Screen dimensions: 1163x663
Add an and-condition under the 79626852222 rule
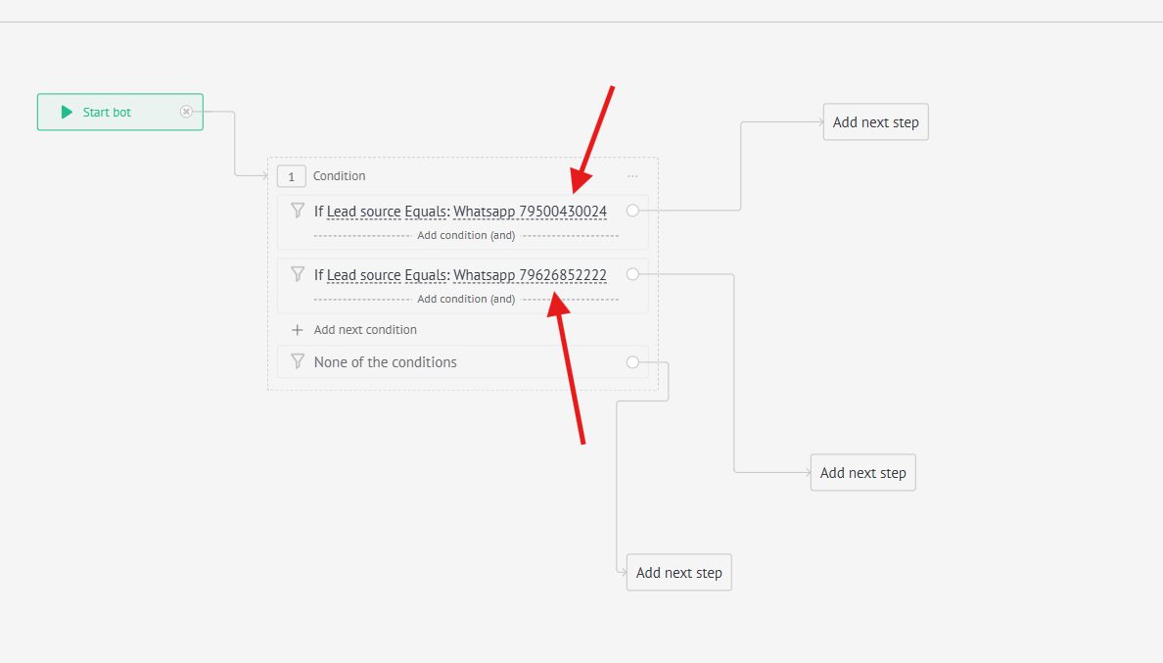click(x=466, y=299)
